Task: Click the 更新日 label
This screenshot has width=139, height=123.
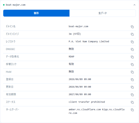Action: tap(9, 87)
